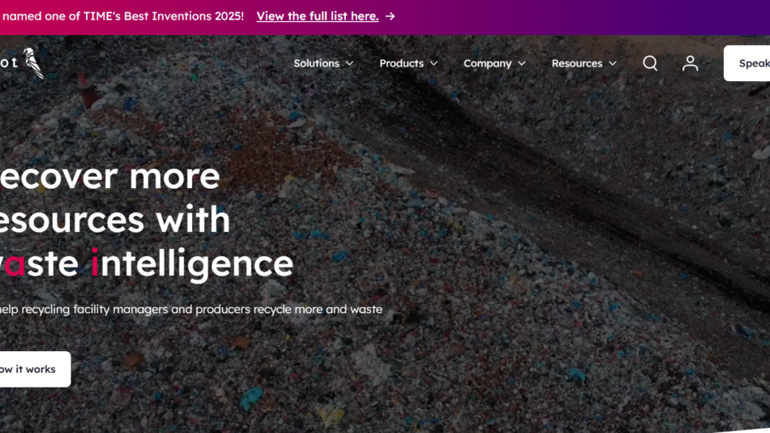
Task: Expand the Resources chevron arrow
Action: [613, 63]
